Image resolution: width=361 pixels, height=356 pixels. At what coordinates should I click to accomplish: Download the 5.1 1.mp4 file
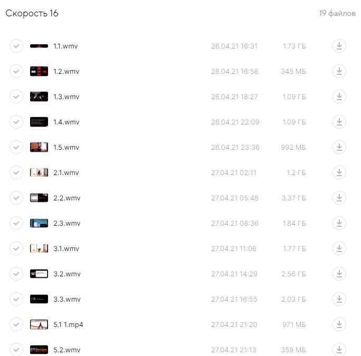(x=339, y=324)
